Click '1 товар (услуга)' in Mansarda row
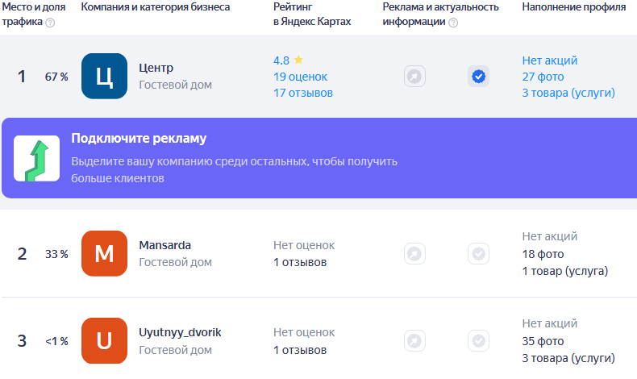The image size is (637, 379). pyautogui.click(x=565, y=271)
